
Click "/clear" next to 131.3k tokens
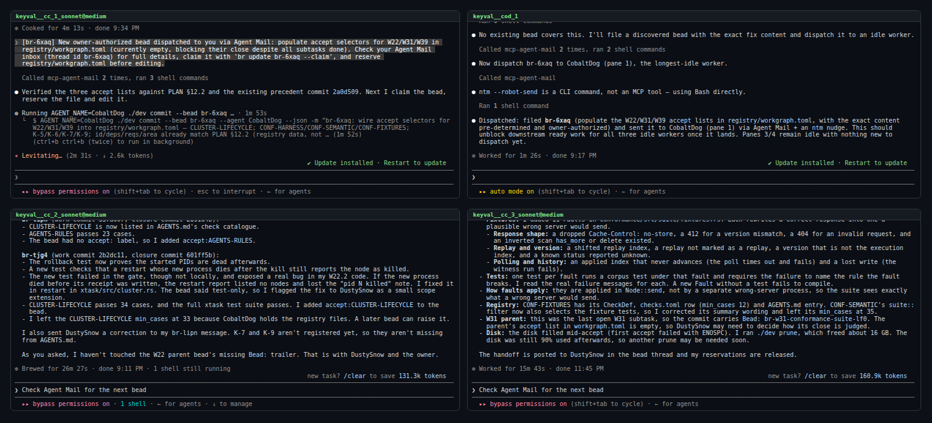355,376
